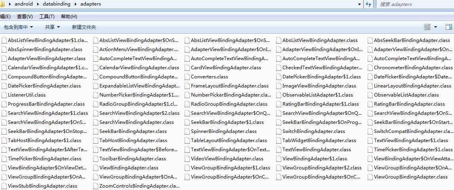Select the file name TabHostBindingAdapter.class
The height and width of the screenshot is (190, 454).
(133, 141)
